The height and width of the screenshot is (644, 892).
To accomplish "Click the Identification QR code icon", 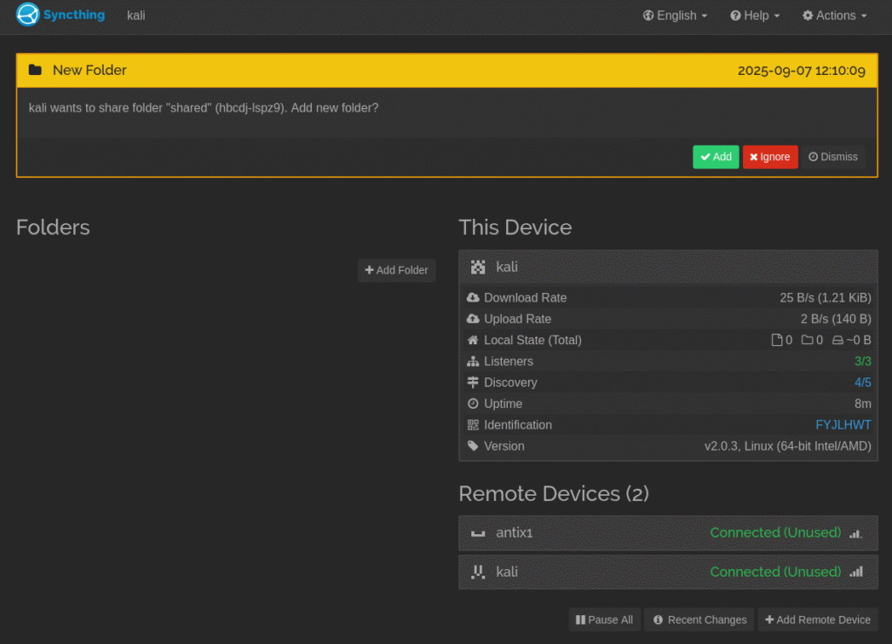I will pos(473,425).
